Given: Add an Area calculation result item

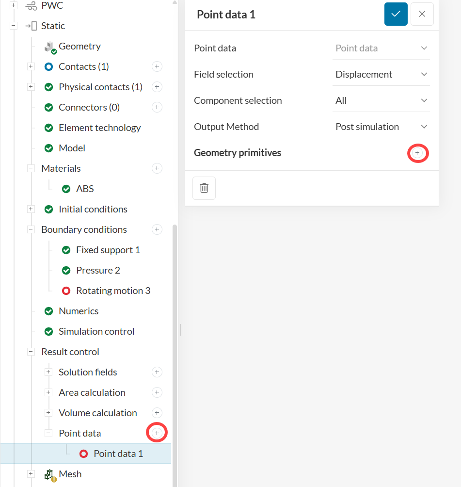Looking at the screenshot, I should [157, 392].
